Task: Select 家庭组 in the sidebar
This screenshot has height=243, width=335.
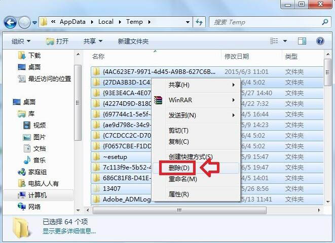Action: point(37,172)
